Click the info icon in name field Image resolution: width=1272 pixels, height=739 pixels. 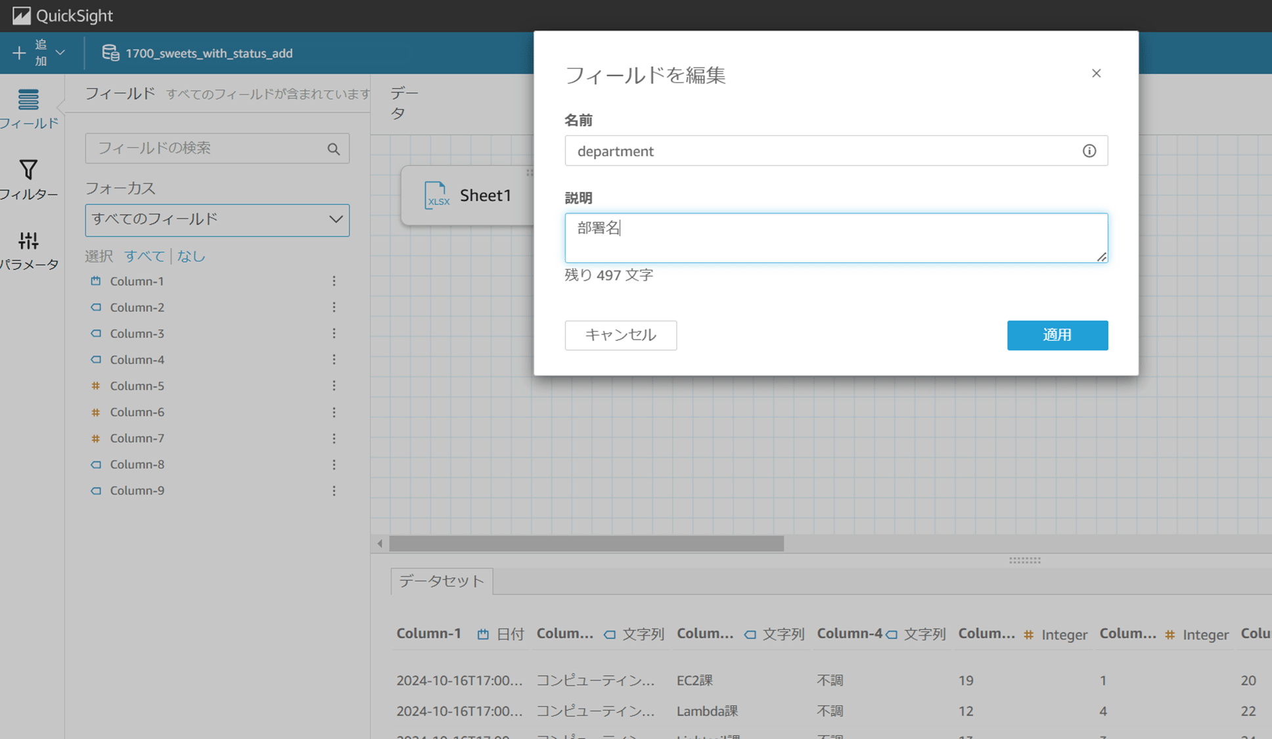tap(1089, 151)
